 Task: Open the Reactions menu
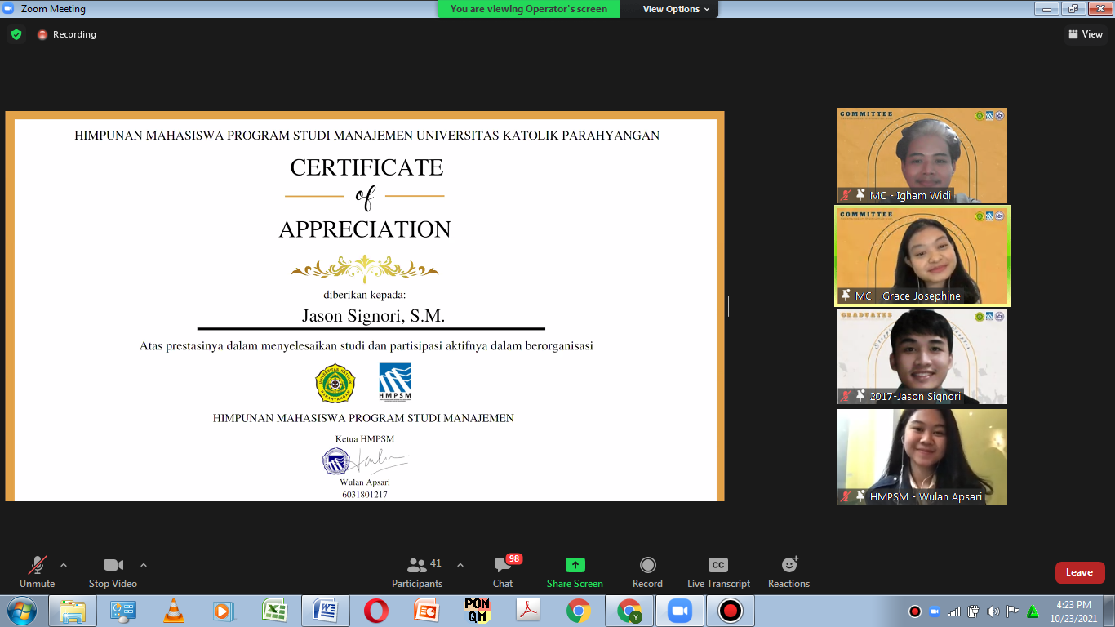point(788,571)
